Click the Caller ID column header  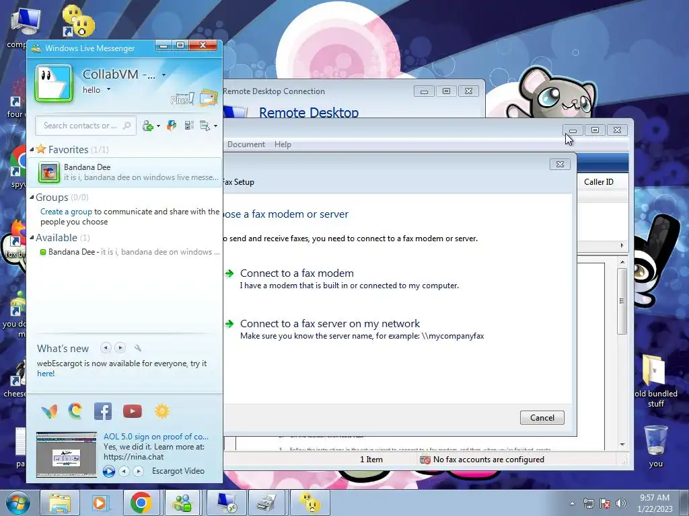point(600,182)
